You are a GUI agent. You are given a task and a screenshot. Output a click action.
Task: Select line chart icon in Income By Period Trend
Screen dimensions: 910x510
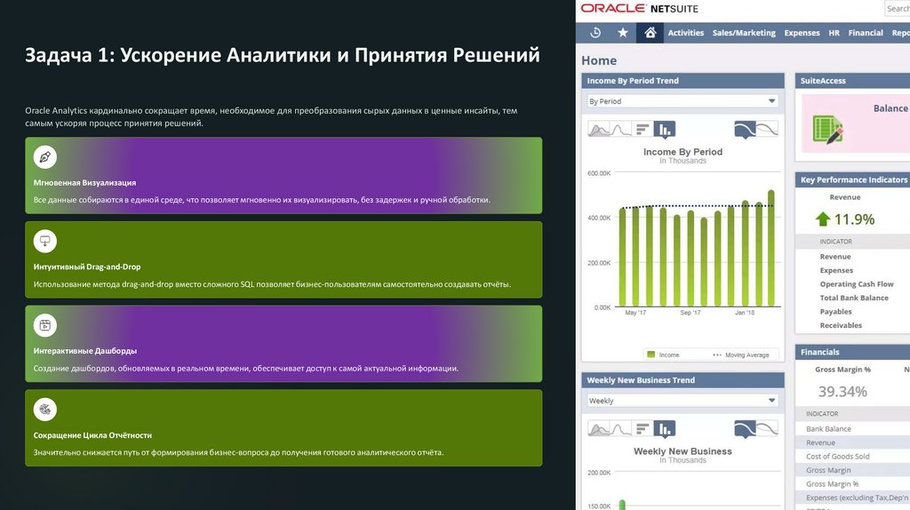(620, 129)
